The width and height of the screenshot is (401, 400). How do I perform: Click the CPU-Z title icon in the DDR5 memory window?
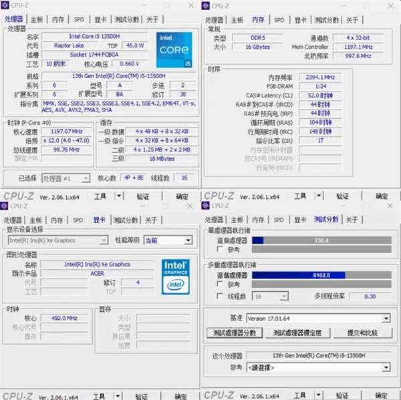pyautogui.click(x=205, y=5)
